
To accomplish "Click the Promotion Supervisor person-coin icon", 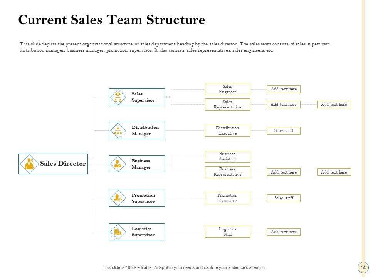I will click(x=118, y=198).
